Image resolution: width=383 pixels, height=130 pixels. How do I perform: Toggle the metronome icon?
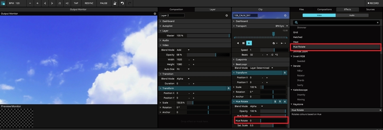tap(115, 3)
